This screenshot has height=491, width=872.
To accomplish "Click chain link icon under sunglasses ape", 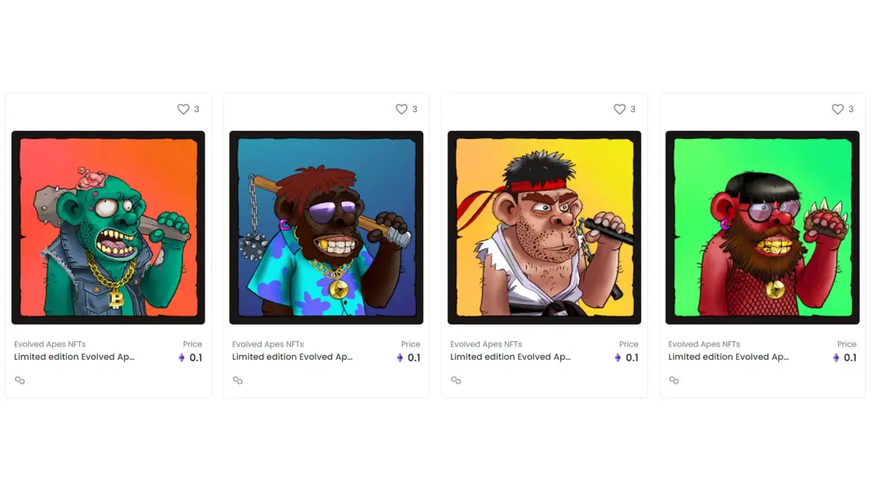I will click(x=238, y=381).
